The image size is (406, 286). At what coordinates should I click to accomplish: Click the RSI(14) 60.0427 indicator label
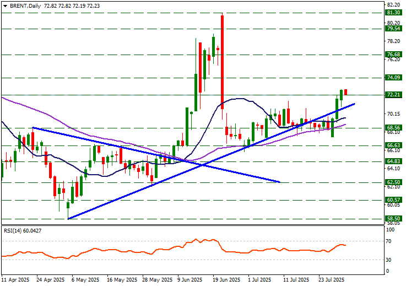23,230
